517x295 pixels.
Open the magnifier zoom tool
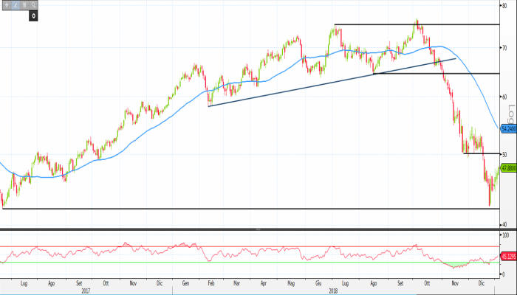(33, 5)
